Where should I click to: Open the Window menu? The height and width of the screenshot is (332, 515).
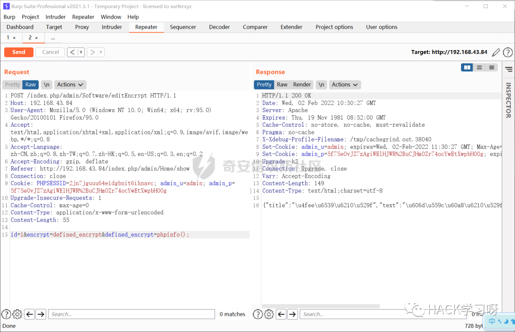click(111, 17)
